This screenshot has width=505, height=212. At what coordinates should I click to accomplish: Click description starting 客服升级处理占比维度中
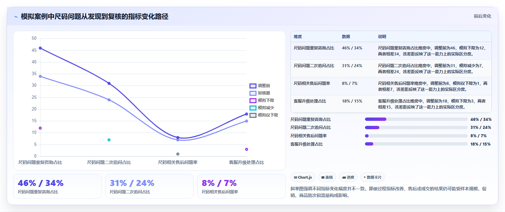[432, 104]
